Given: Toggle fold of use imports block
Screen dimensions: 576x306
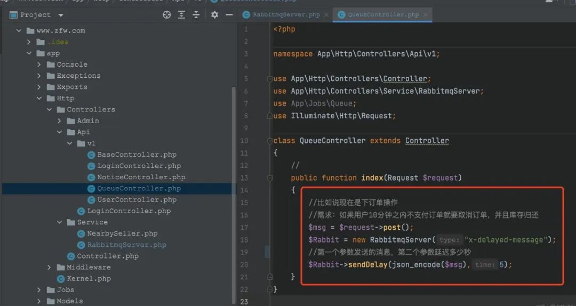Looking at the screenshot, I should 270,79.
